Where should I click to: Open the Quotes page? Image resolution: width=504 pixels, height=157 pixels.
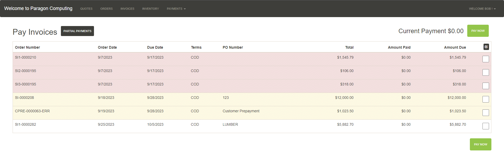point(86,9)
